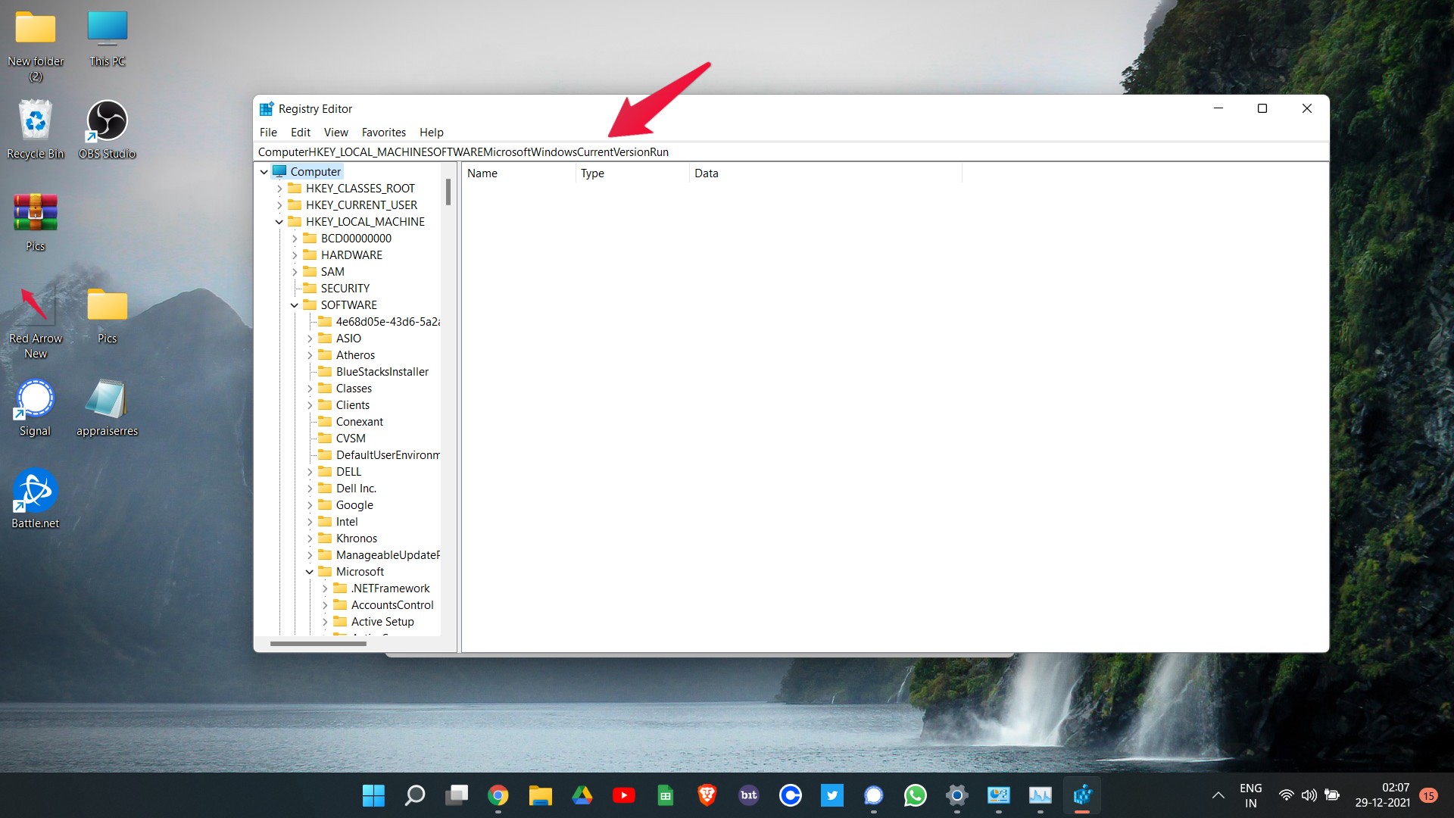Select the Google subfolder under SOFTWARE
The image size is (1454, 818).
pos(354,504)
